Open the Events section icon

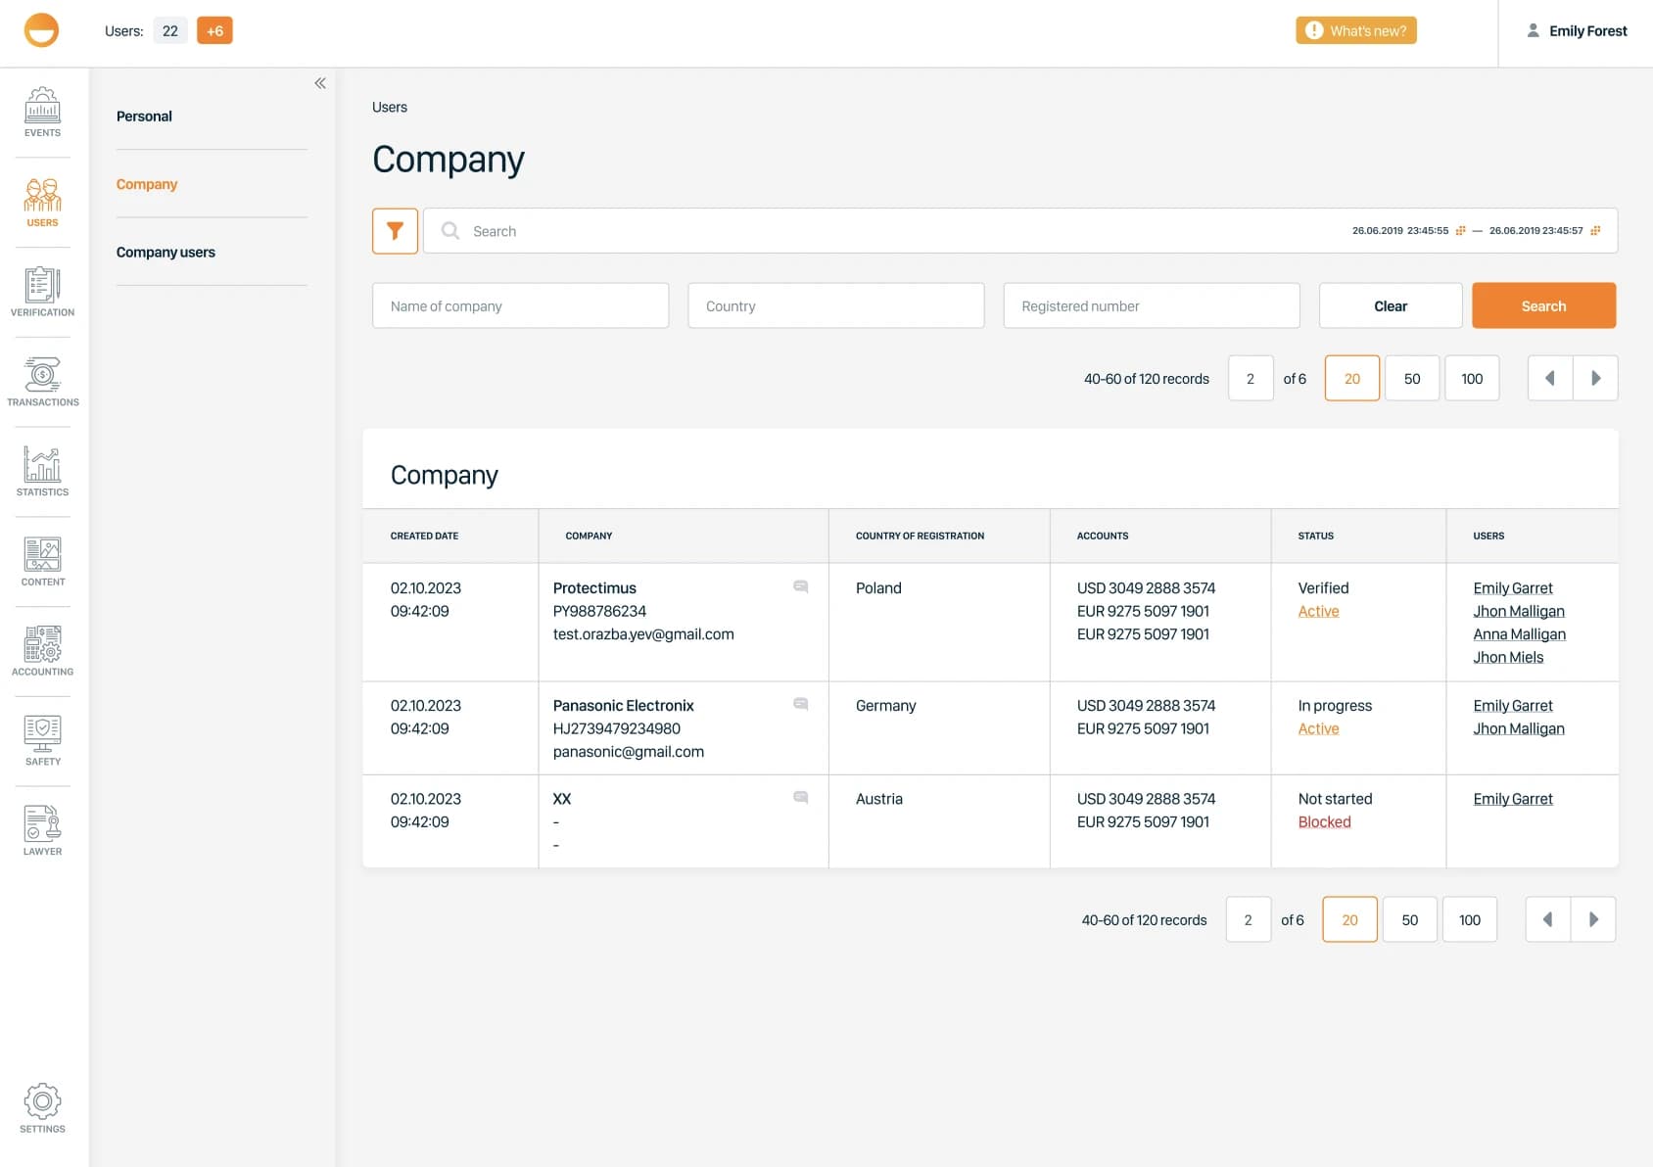pyautogui.click(x=42, y=113)
